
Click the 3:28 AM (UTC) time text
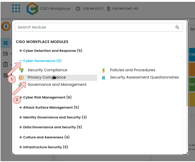tap(93, 9)
